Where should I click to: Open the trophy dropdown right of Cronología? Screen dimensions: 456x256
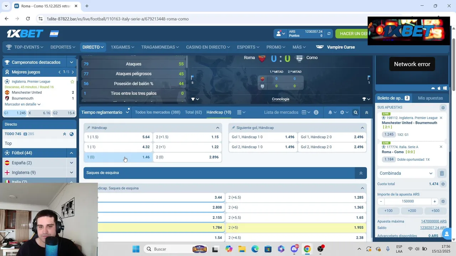click(366, 99)
